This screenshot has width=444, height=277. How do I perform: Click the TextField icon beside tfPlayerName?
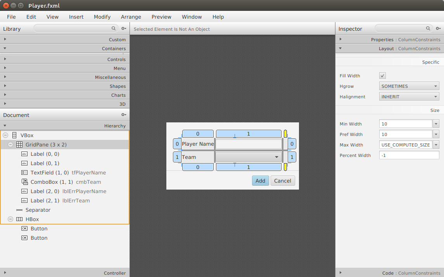tap(25, 172)
